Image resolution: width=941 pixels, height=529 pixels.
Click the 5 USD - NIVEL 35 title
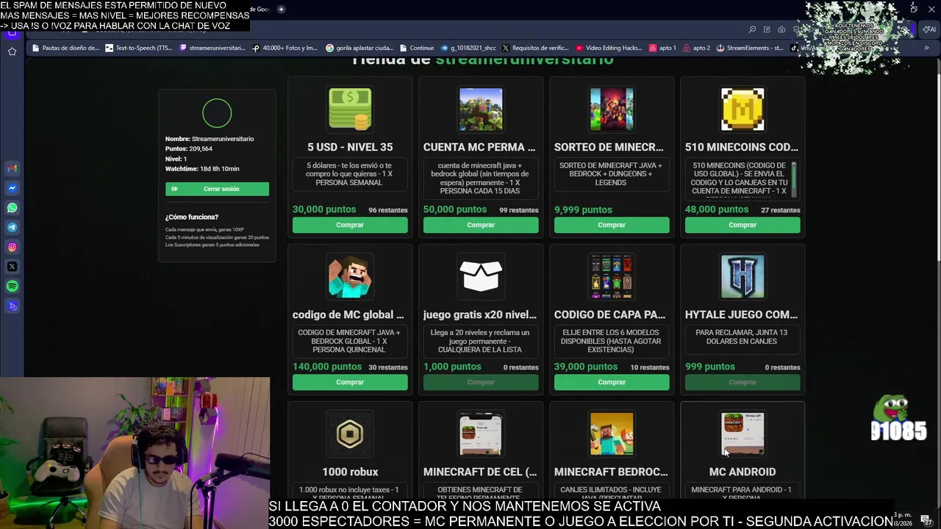tap(350, 147)
